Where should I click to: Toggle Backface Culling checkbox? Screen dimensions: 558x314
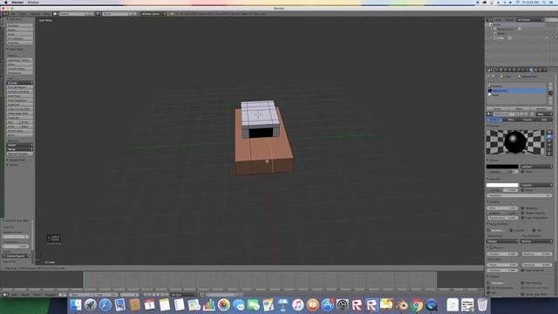click(x=488, y=230)
